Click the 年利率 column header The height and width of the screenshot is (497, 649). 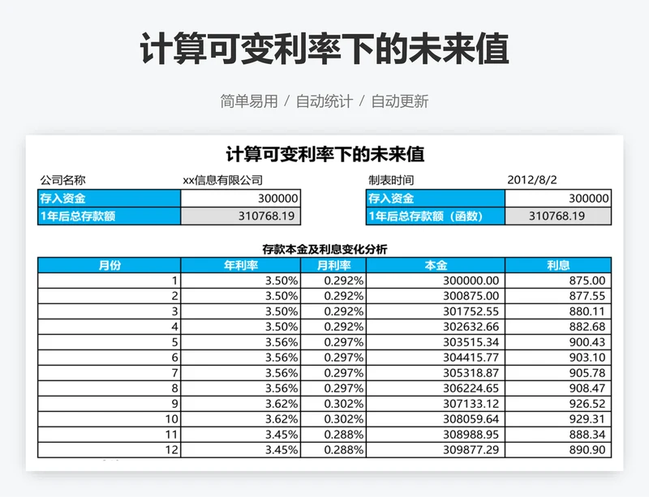240,265
